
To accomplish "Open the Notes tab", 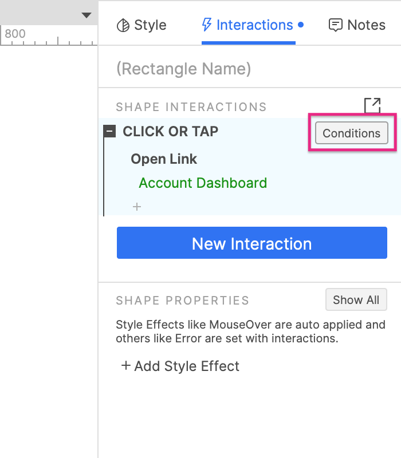I will [x=357, y=25].
